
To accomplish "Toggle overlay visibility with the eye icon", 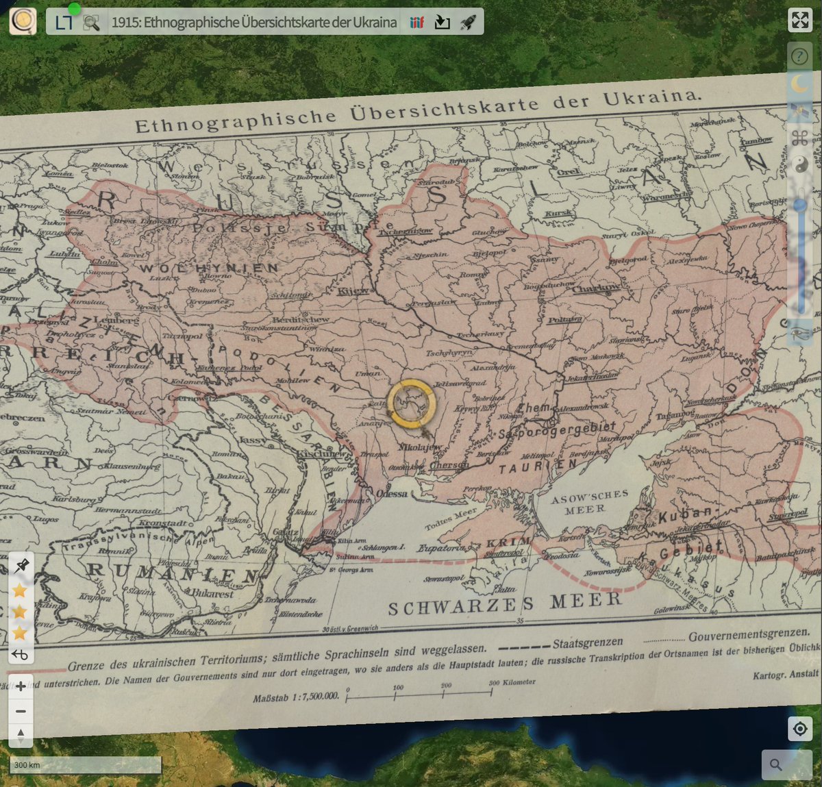I will [799, 334].
